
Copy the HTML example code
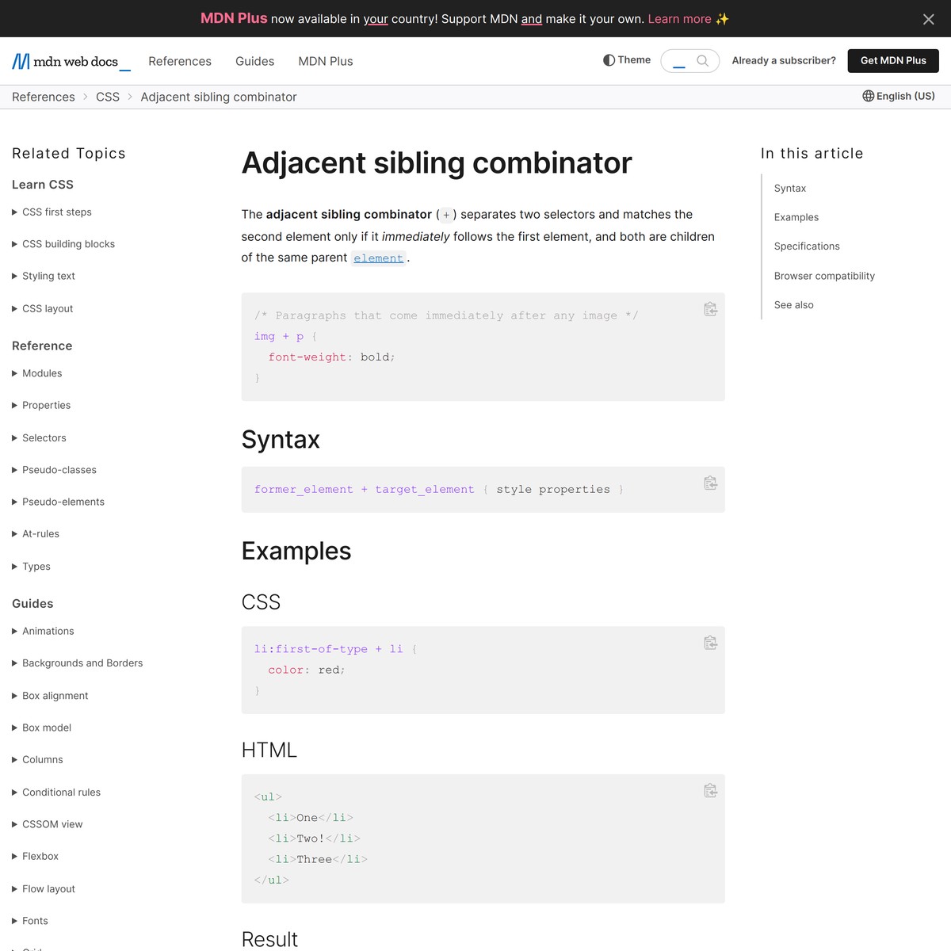pos(710,790)
